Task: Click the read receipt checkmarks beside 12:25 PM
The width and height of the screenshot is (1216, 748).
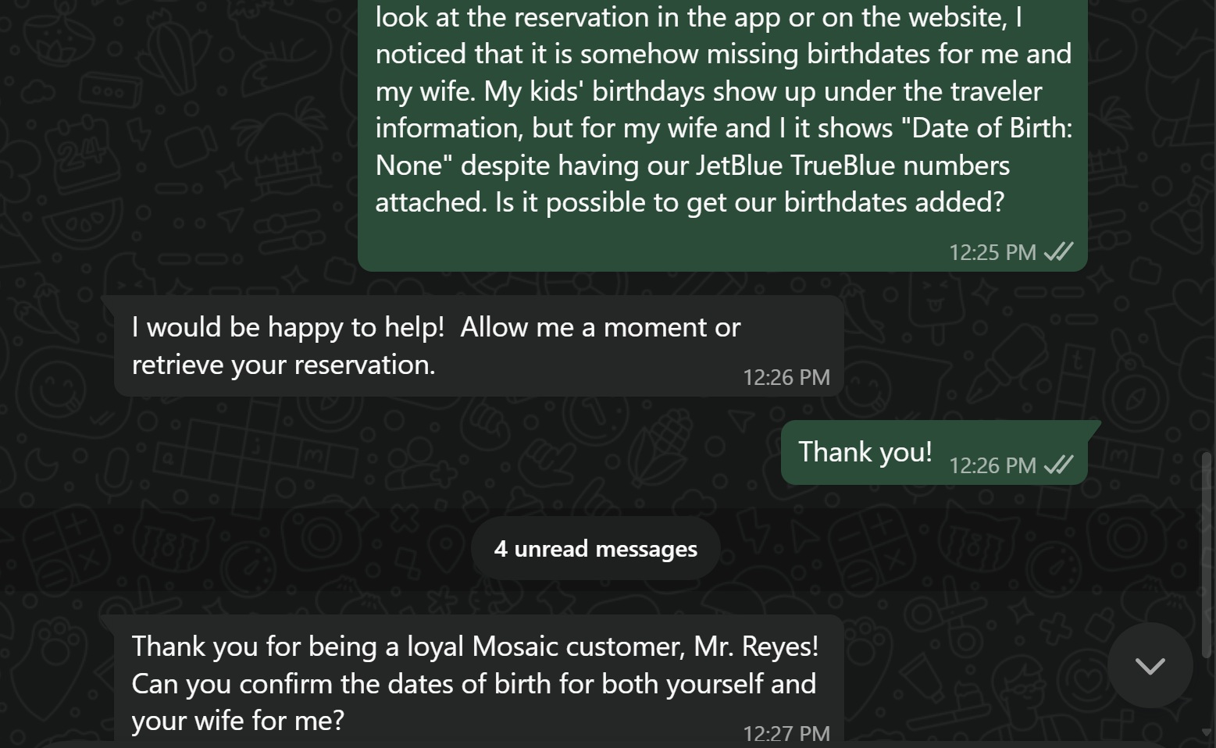Action: click(x=1058, y=251)
